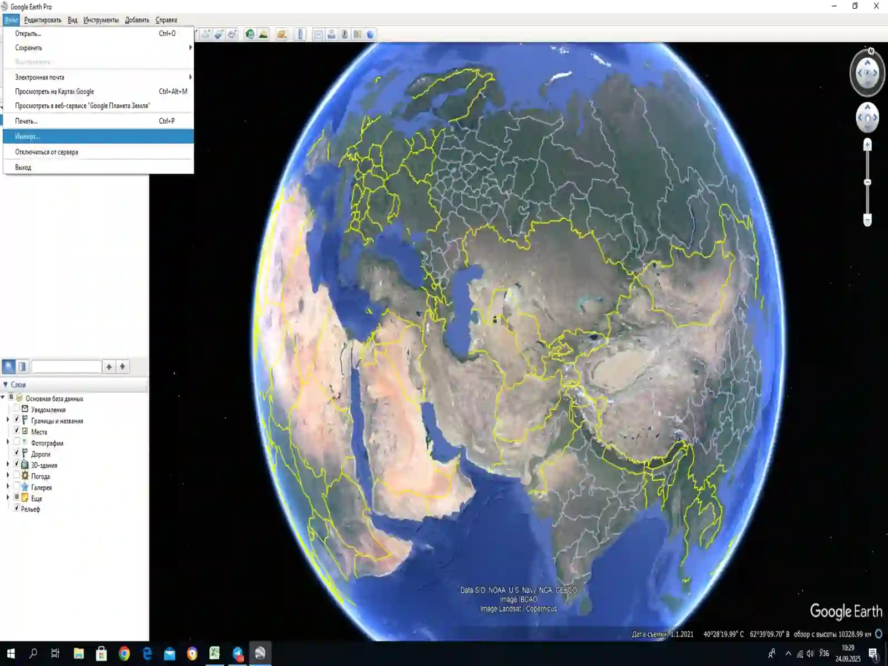The width and height of the screenshot is (888, 666).
Task: Click the Record a Tour toolbar icon
Action: click(x=233, y=34)
